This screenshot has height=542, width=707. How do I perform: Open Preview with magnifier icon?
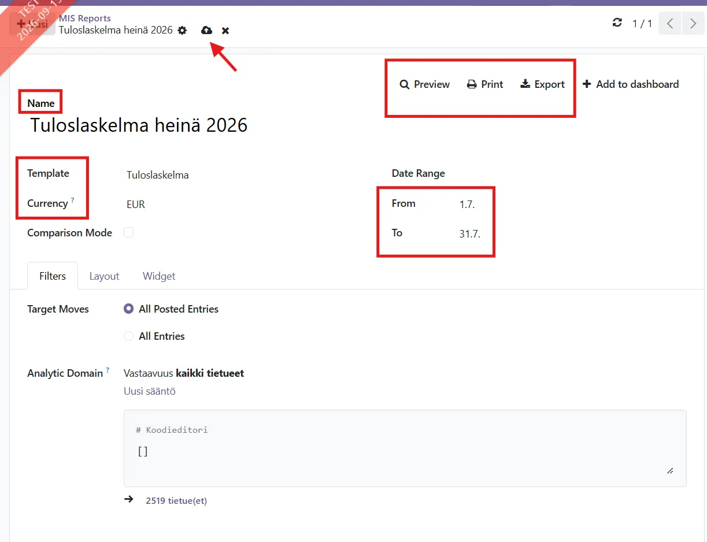point(424,84)
